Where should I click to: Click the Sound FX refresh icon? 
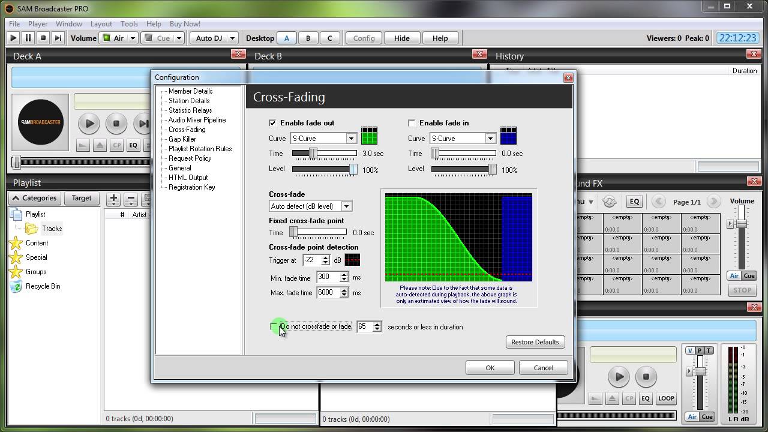609,202
